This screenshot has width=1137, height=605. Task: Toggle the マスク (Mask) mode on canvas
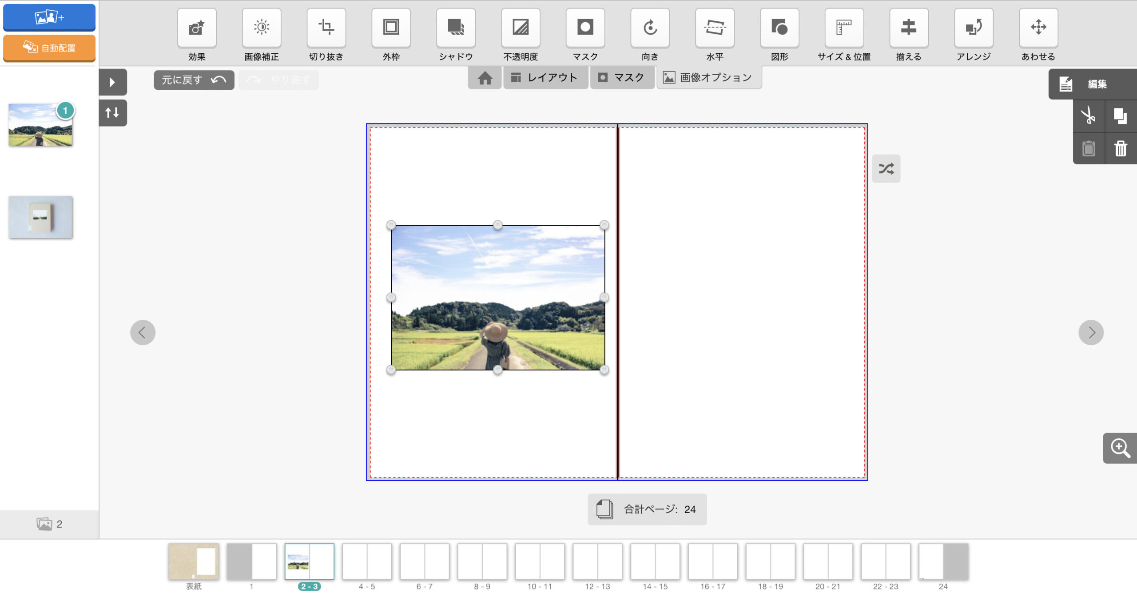(620, 77)
